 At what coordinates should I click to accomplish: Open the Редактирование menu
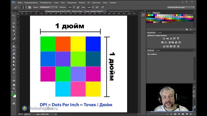pos(31,3)
